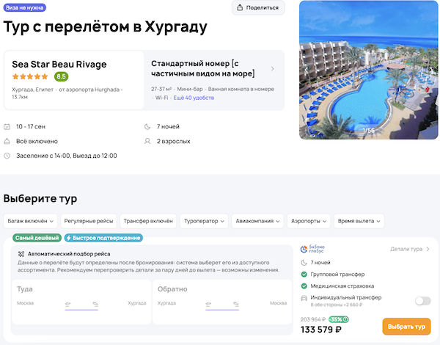Image resolution: width=440 pixels, height=345 pixels.
Task: Open the Время вылета dropdown
Action: 359,221
